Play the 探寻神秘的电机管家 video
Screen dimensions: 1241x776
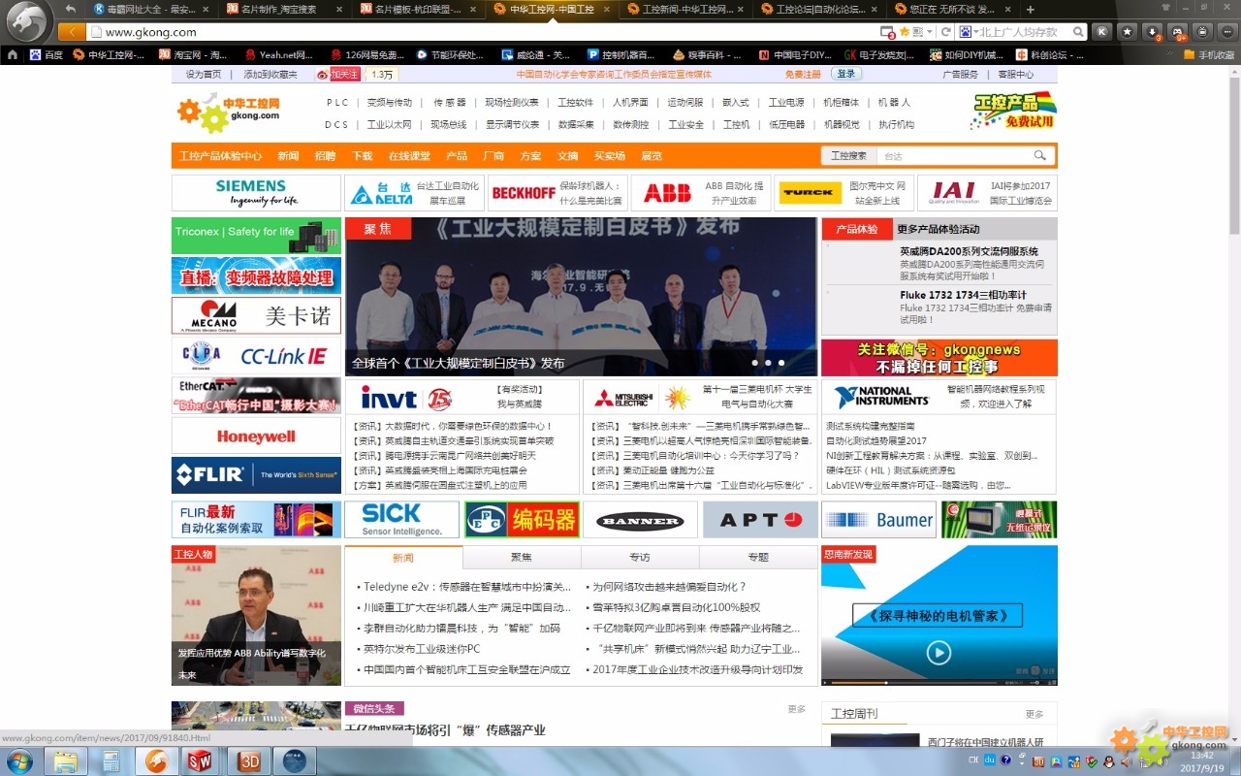(x=939, y=653)
